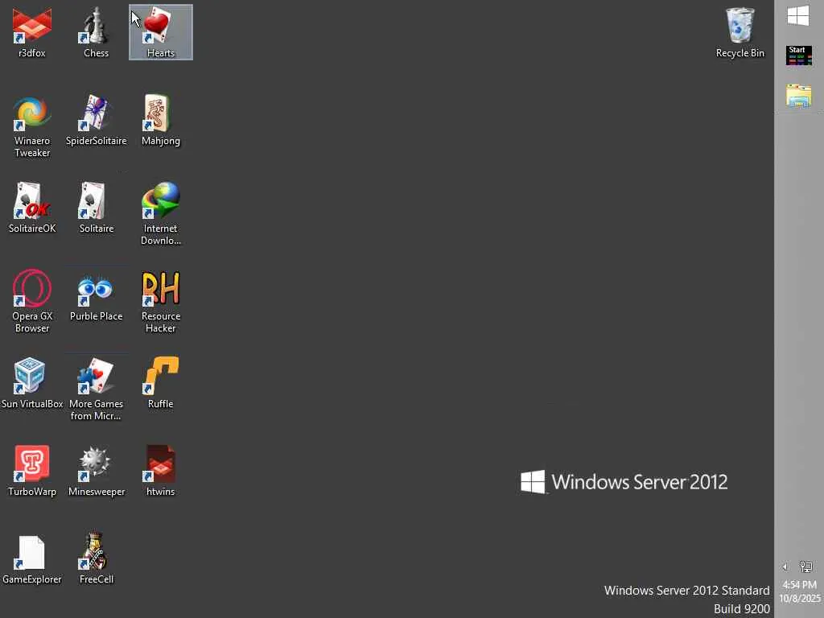Open File Explorer from the taskbar
This screenshot has width=824, height=618.
click(799, 97)
